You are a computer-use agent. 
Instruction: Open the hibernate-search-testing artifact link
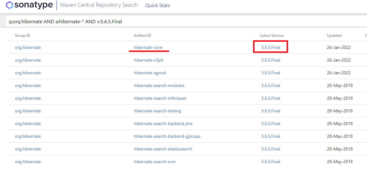coord(157,111)
